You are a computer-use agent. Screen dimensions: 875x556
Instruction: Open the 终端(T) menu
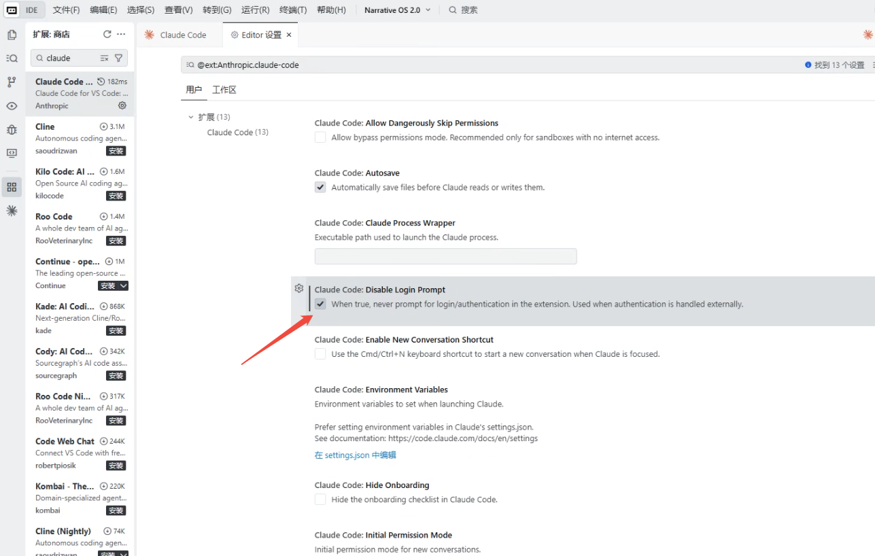[293, 10]
